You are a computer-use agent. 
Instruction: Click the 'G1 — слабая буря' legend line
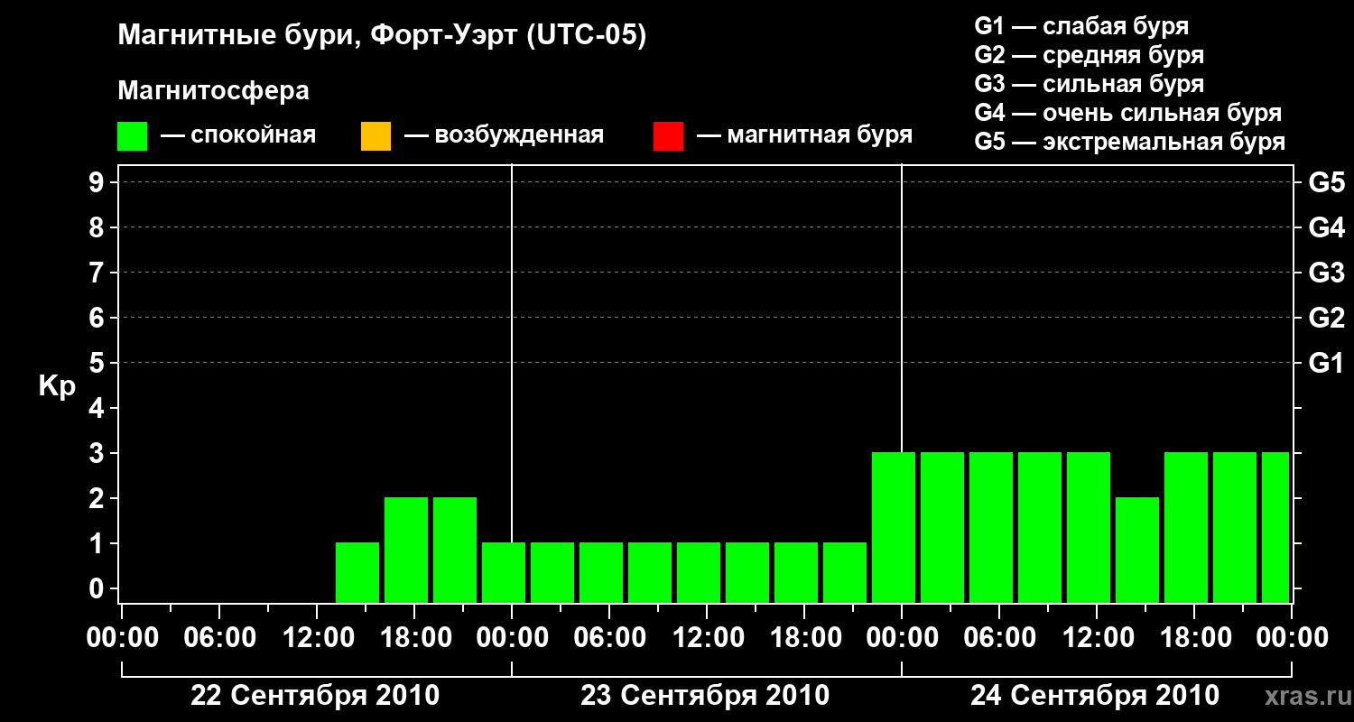(x=1081, y=26)
